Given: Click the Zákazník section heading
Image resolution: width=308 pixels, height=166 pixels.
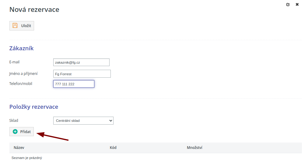Looking at the screenshot, I should pos(22,48).
